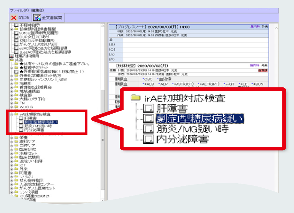Image resolution: width=294 pixels, height=213 pixels.
Task: Expand the 外来化学療法セット処方 folder
Action: 12,76
